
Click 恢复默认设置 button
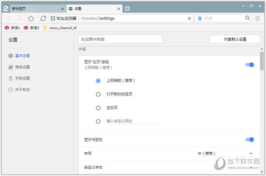[235, 39]
